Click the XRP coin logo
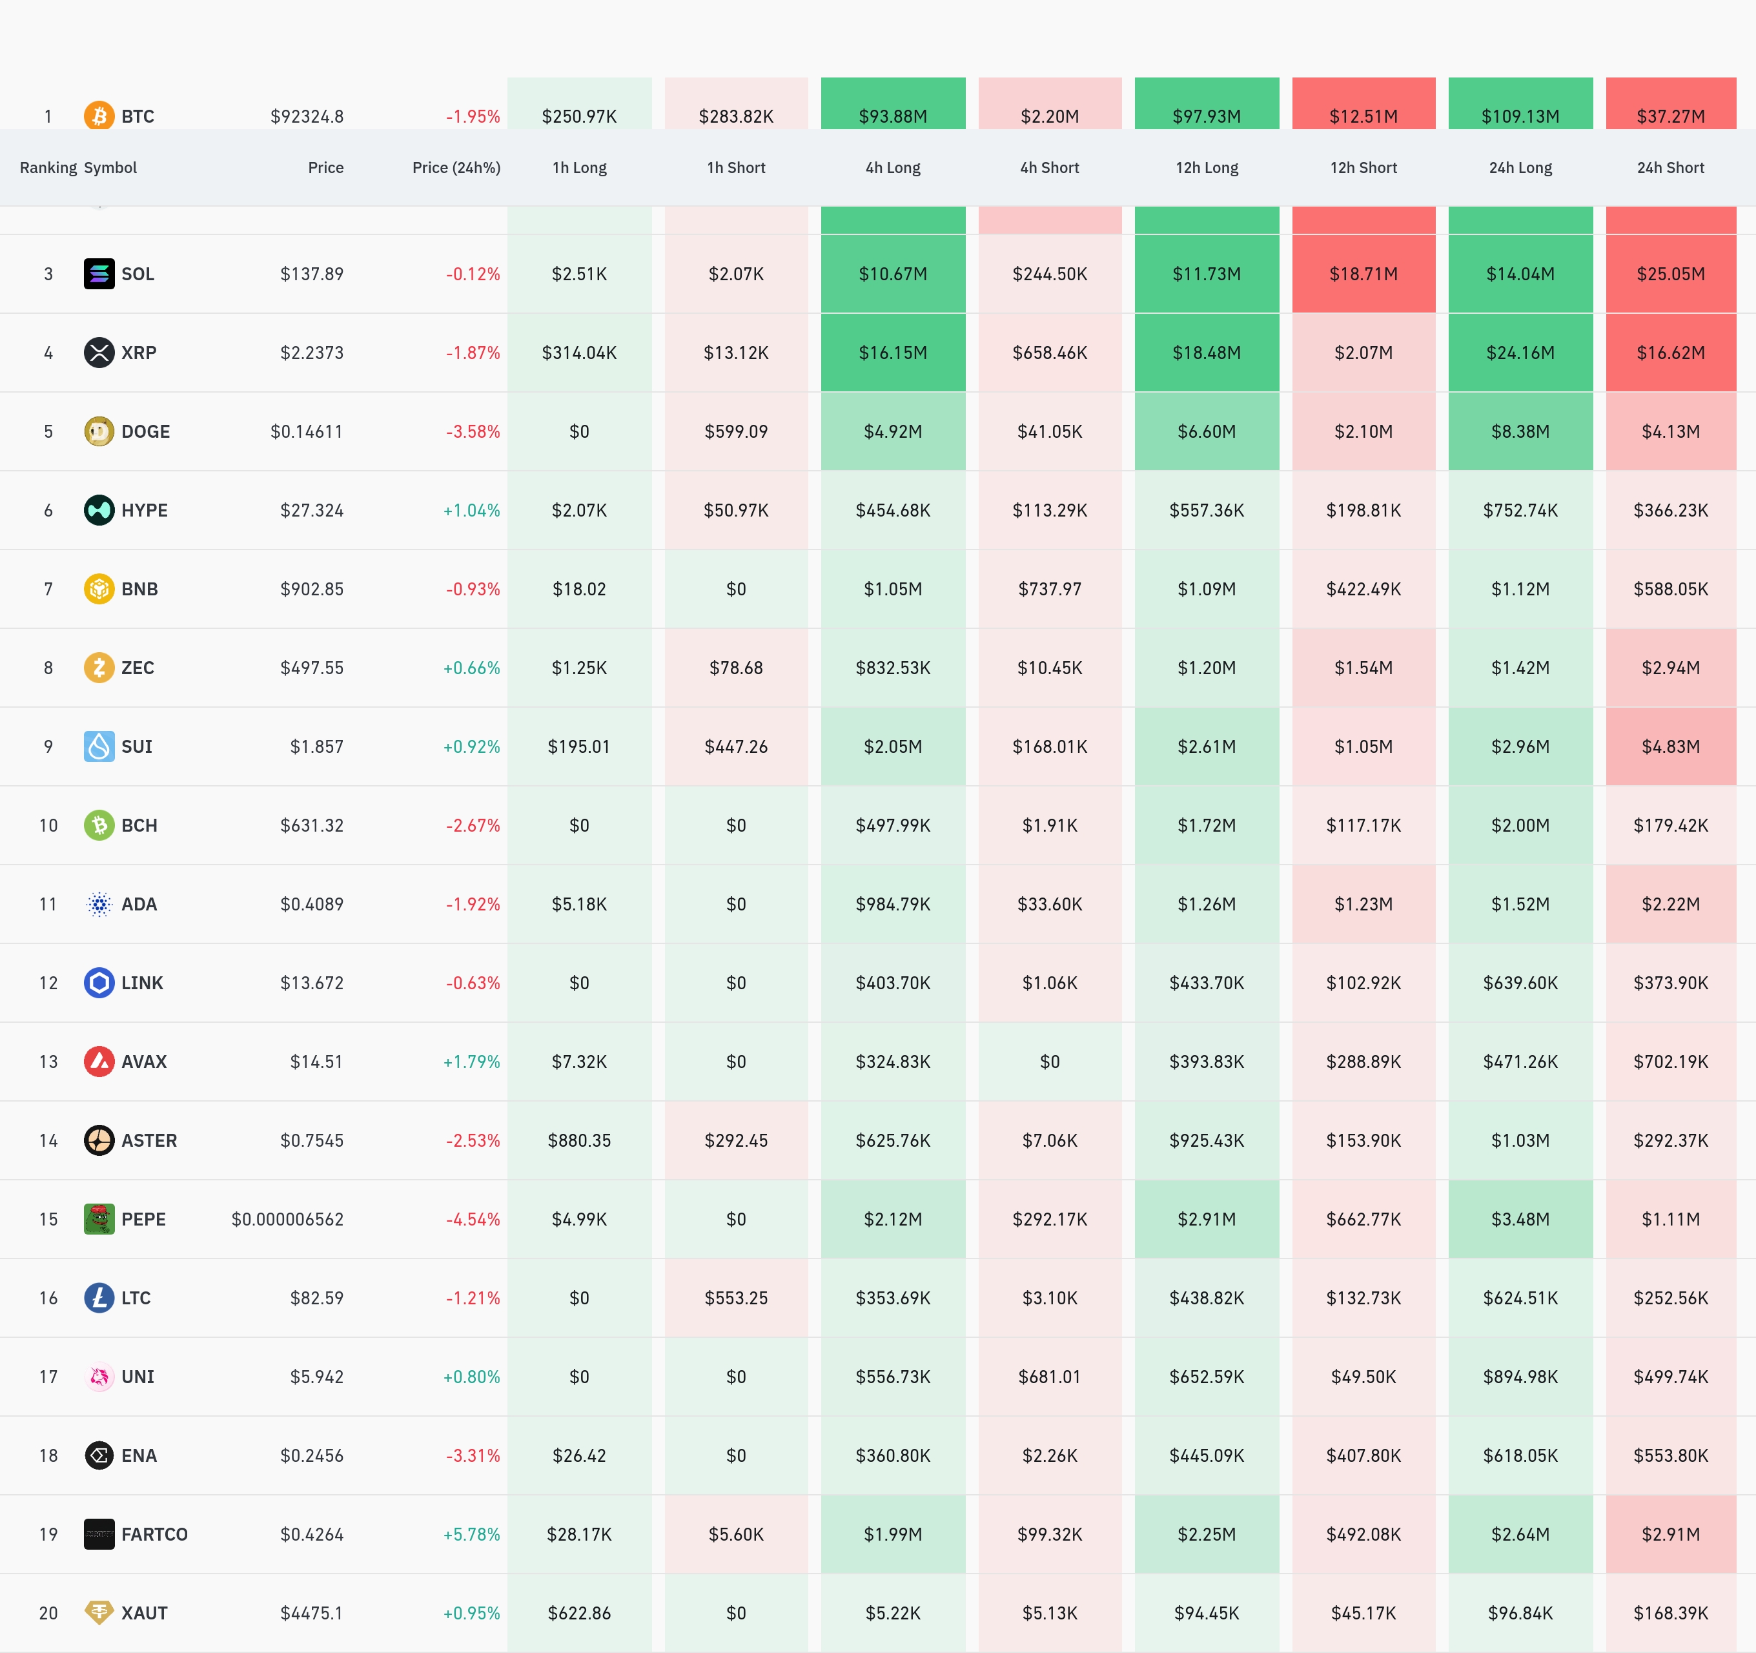The image size is (1756, 1653). [x=99, y=353]
